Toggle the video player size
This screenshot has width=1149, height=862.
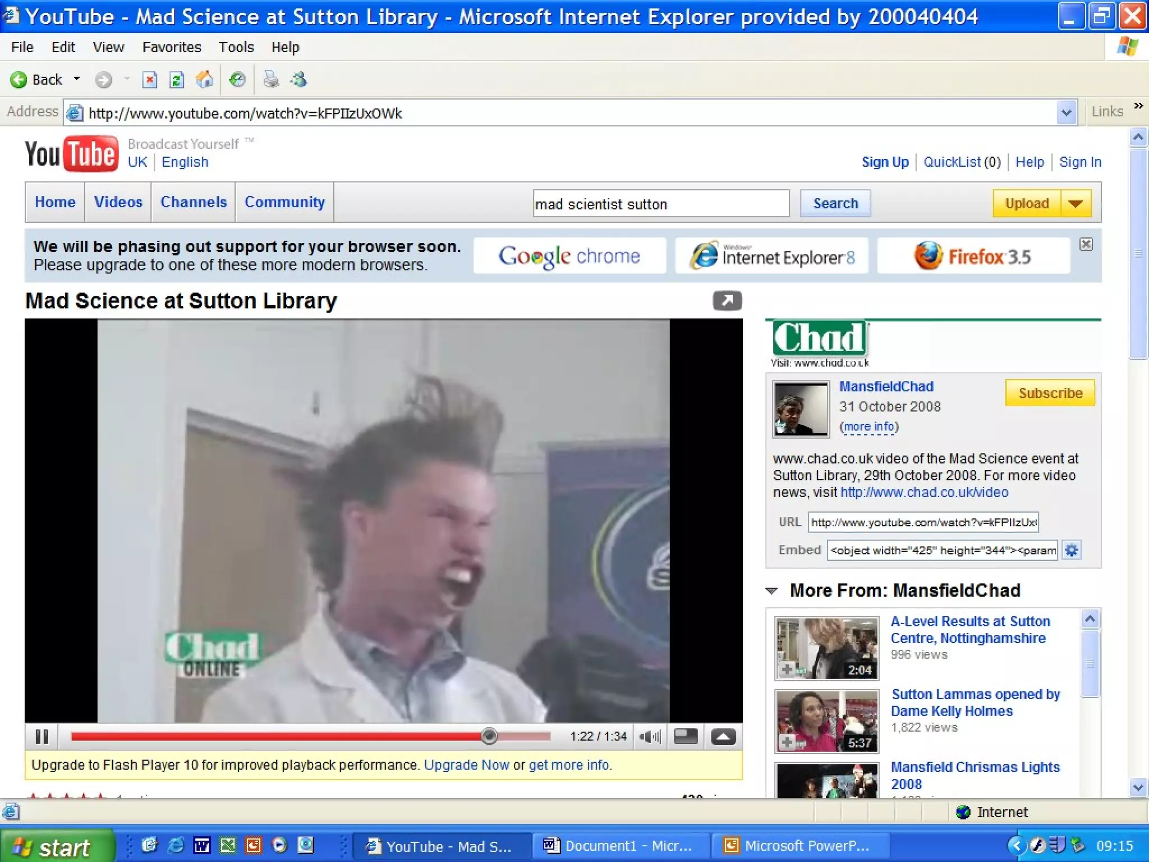(686, 736)
